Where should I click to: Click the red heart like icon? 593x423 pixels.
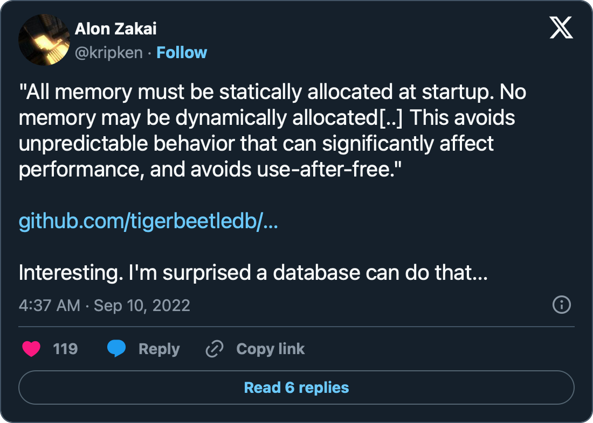31,349
